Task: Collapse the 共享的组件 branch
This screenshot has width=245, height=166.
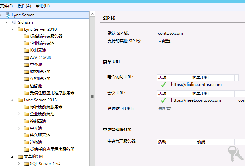Action: point(13,157)
